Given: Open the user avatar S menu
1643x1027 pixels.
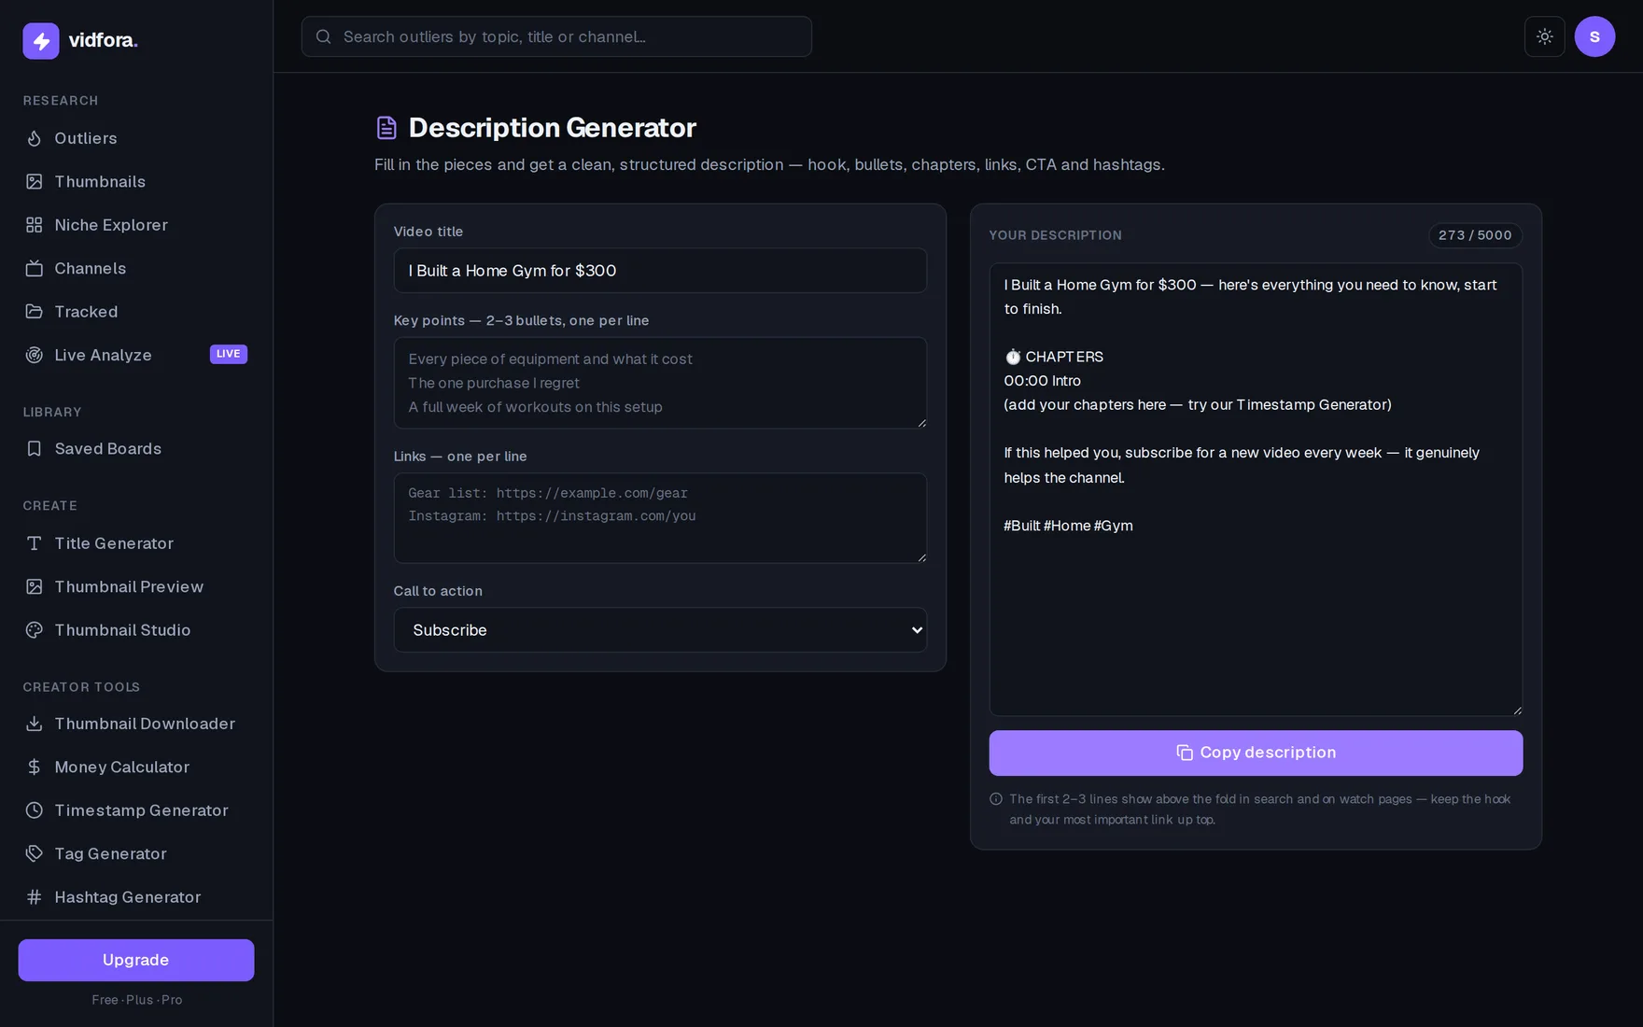Looking at the screenshot, I should (x=1594, y=36).
